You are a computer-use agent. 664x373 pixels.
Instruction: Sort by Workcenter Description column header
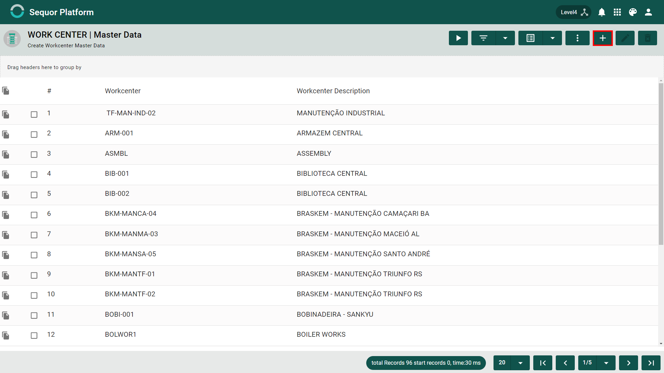coord(333,91)
